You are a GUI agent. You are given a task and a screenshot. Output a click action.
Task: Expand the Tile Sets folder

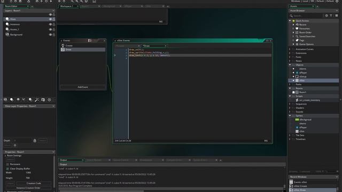click(290, 135)
